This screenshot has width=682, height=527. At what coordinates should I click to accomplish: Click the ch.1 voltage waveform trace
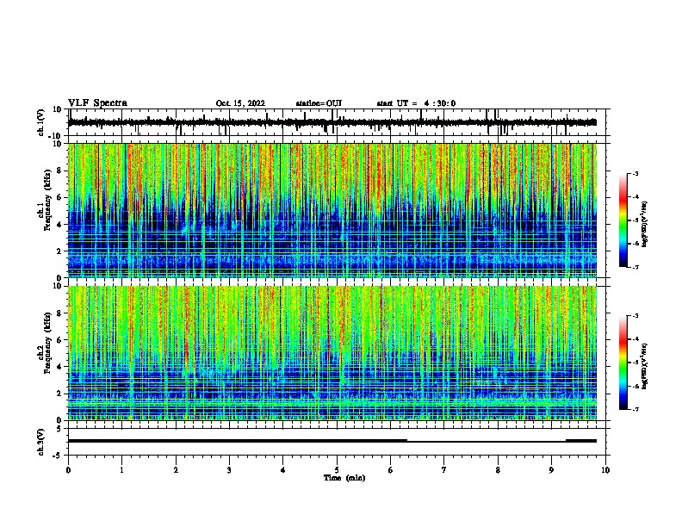coord(332,122)
